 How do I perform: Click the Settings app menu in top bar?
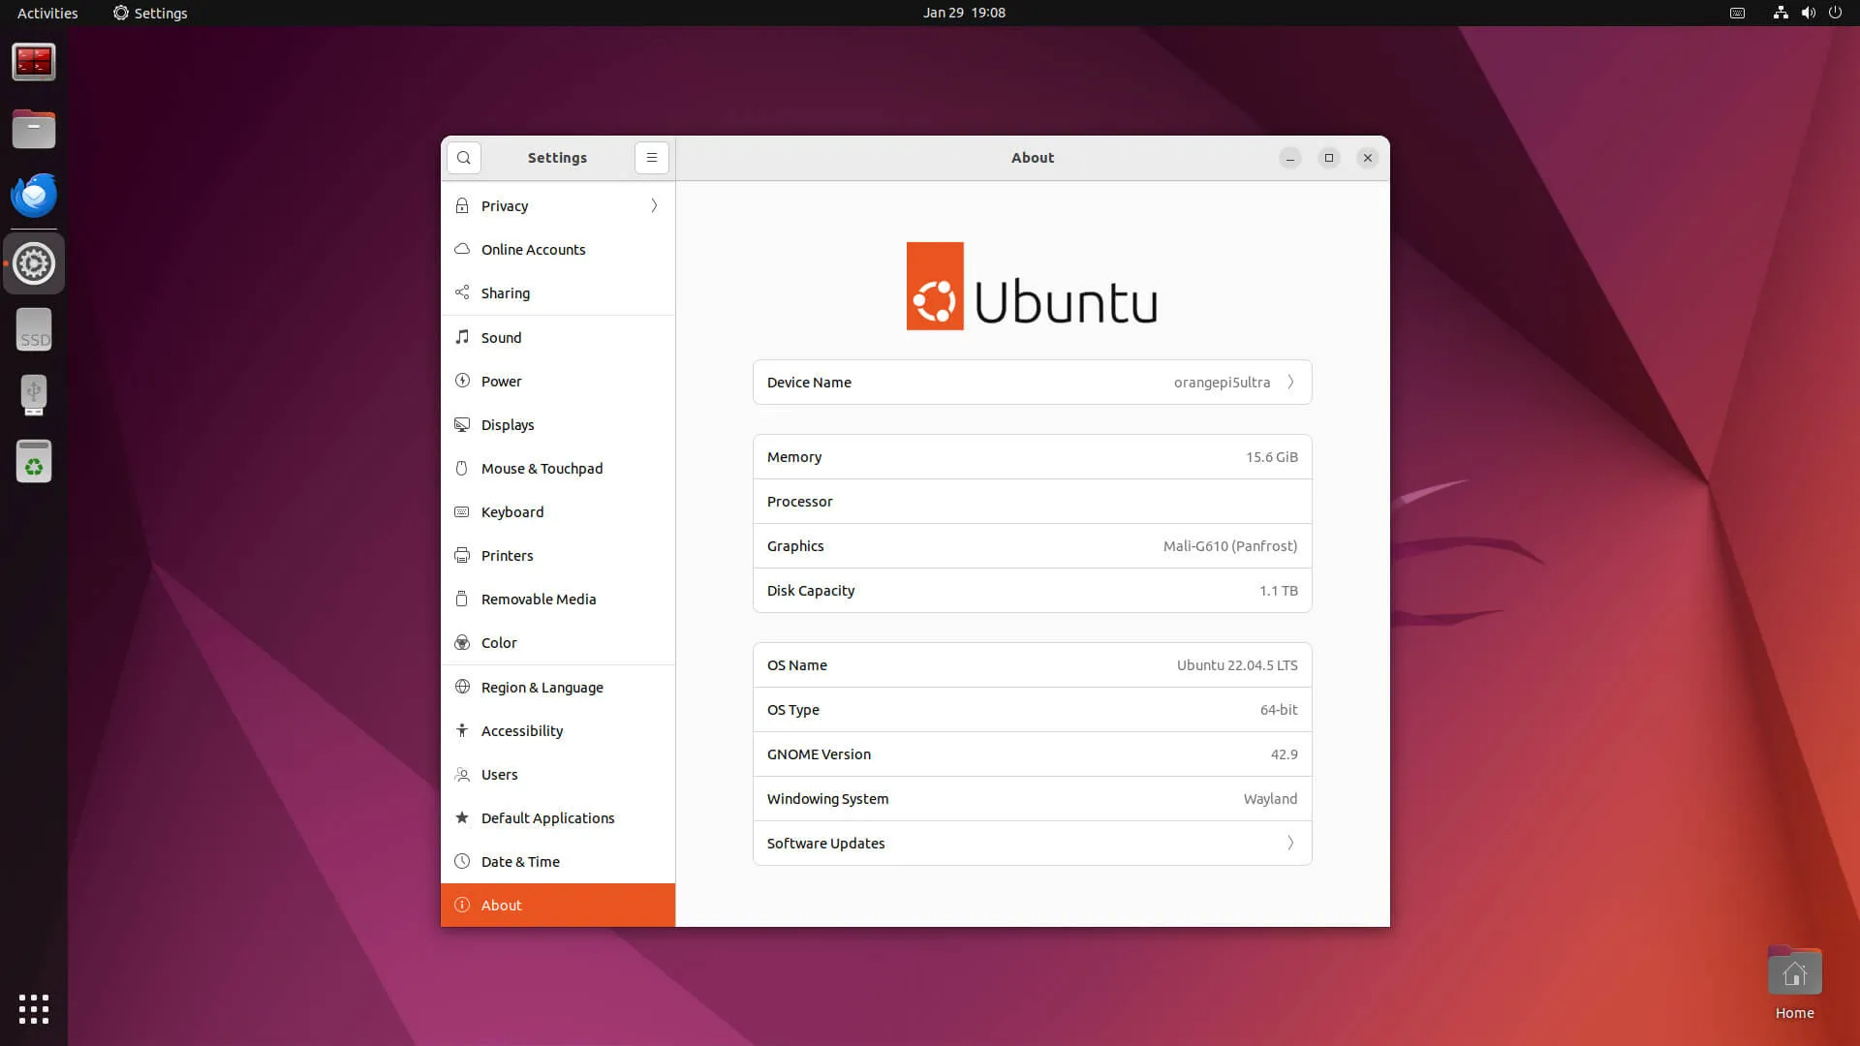[150, 13]
